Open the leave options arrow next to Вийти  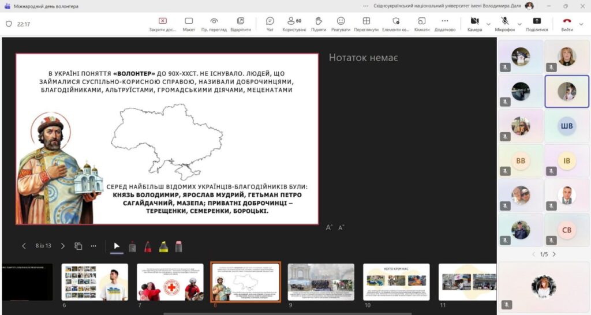point(582,24)
